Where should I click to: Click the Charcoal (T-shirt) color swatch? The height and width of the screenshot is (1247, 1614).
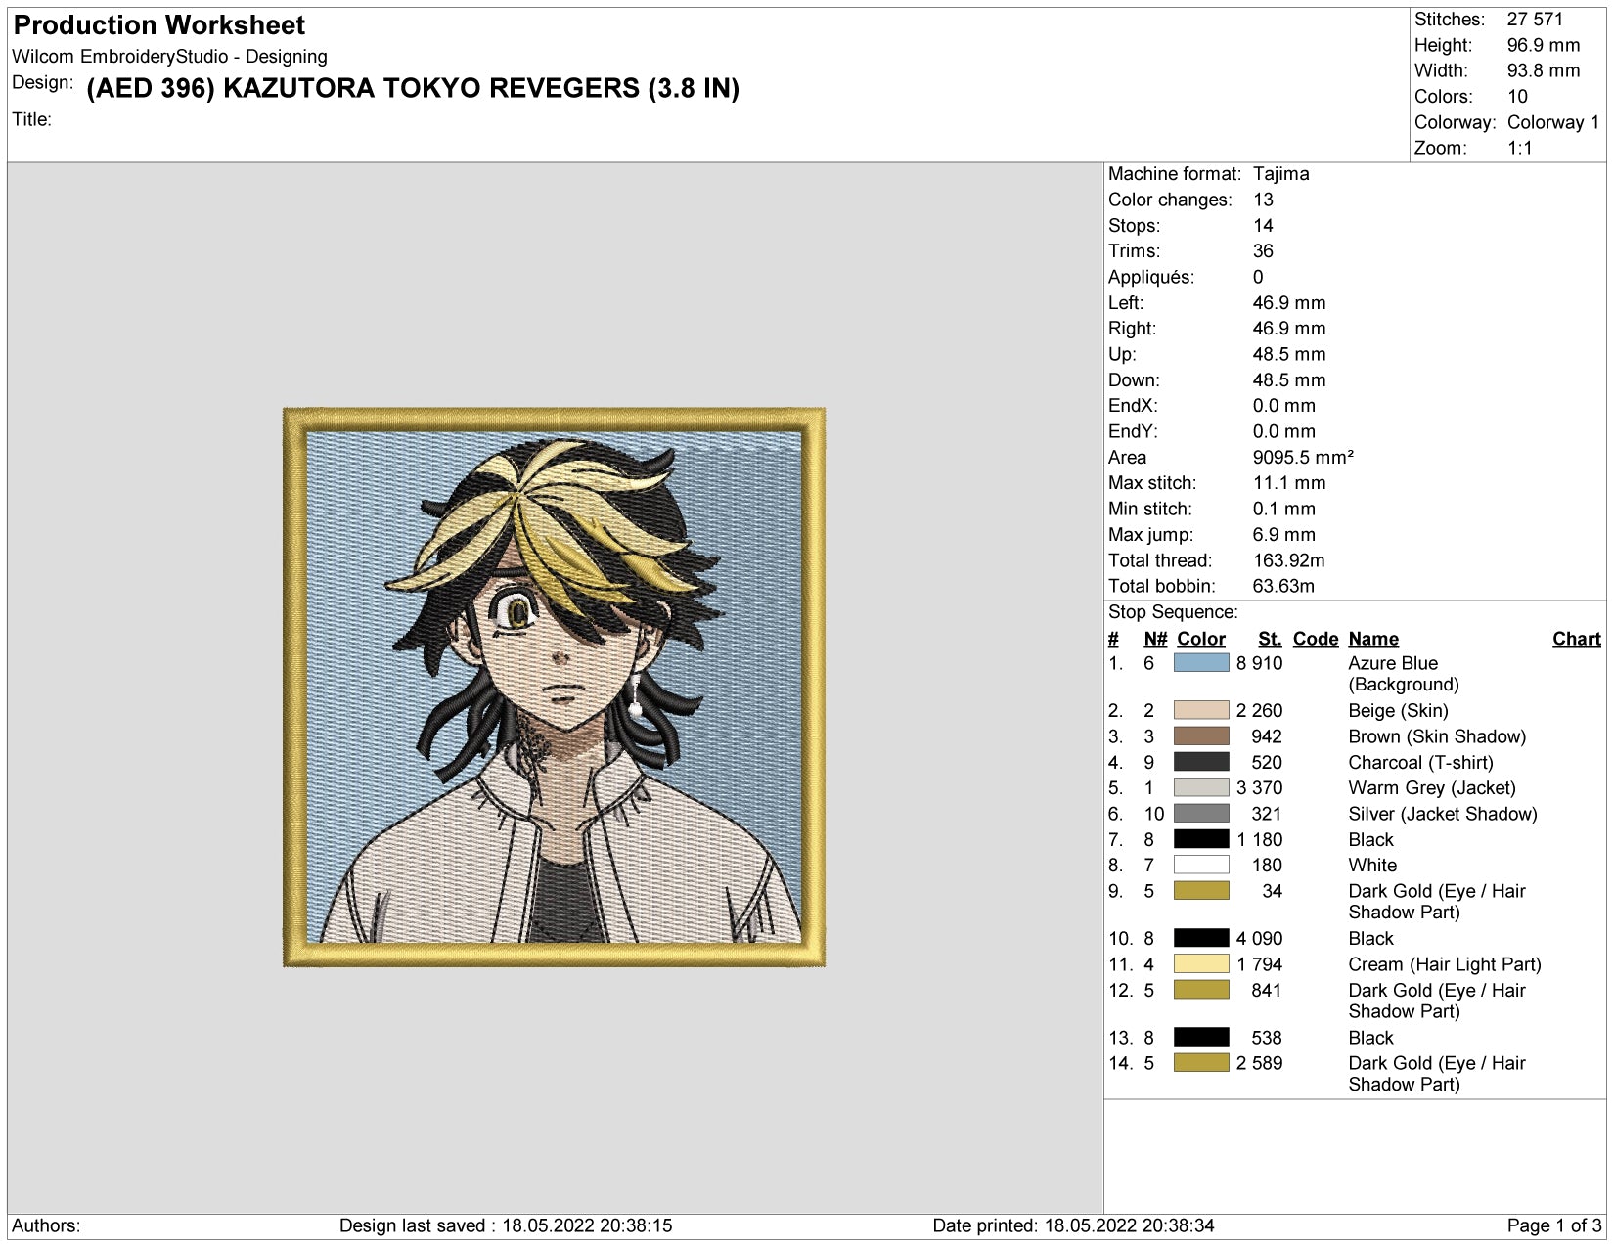[1201, 762]
